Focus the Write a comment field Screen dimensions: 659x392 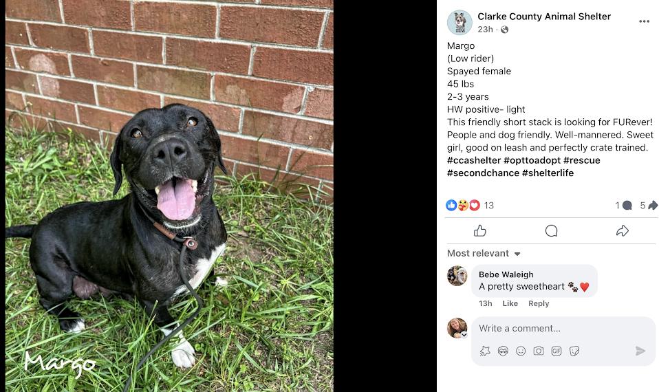563,328
